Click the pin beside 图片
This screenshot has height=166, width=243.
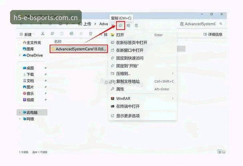46,87
